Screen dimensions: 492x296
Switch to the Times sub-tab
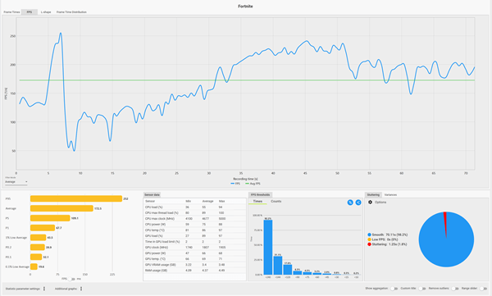pyautogui.click(x=257, y=201)
